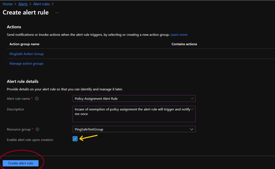Click the green validation checkmark in Description box
The height and width of the screenshot is (169, 275).
(x=192, y=109)
